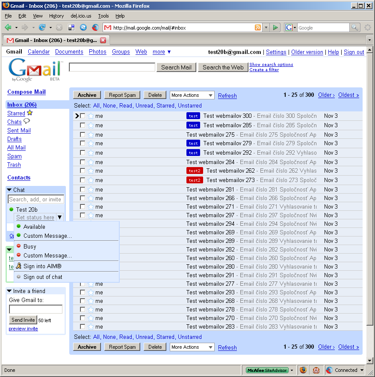The image size is (375, 377).
Task: Close the Gmail tab with red X
Action: pos(103,40)
